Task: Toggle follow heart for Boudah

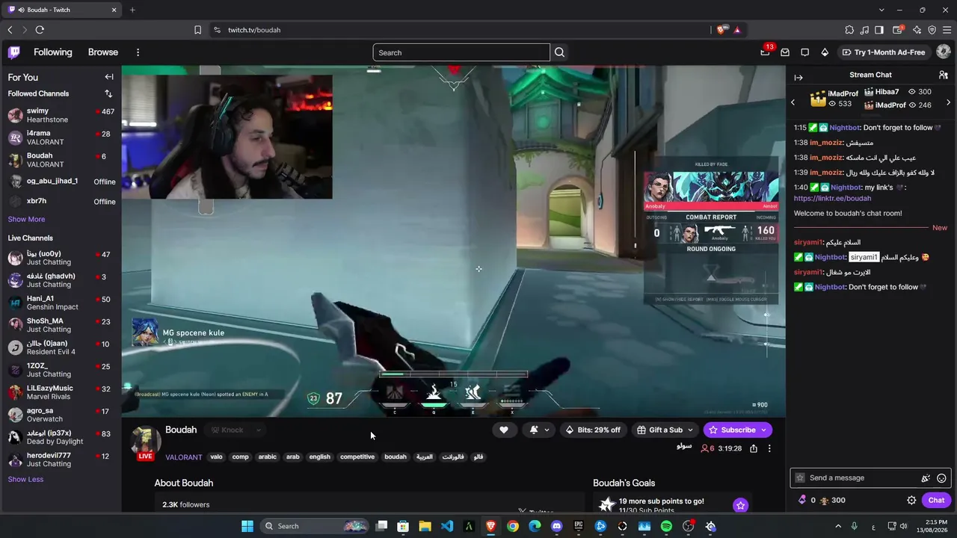Action: 504,430
